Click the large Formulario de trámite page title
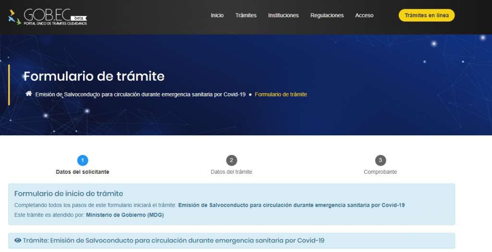Screen dimensions: 492x252 [x=94, y=76]
